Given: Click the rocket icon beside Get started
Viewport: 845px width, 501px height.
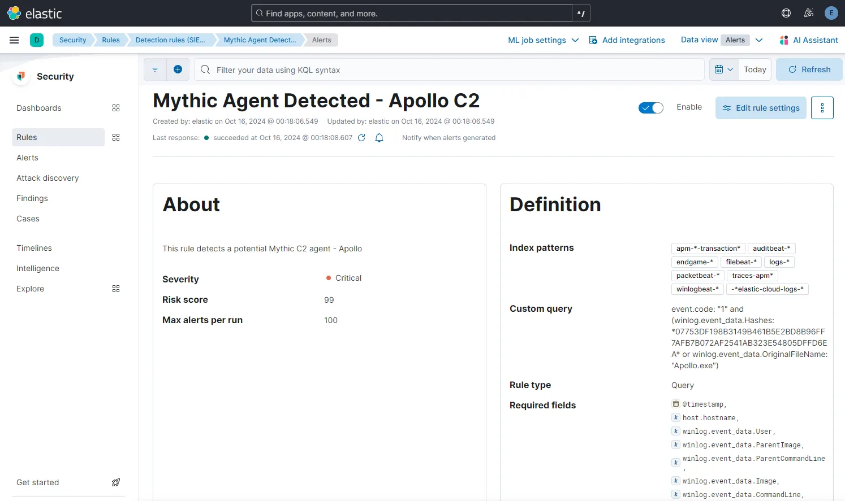Looking at the screenshot, I should tap(116, 482).
